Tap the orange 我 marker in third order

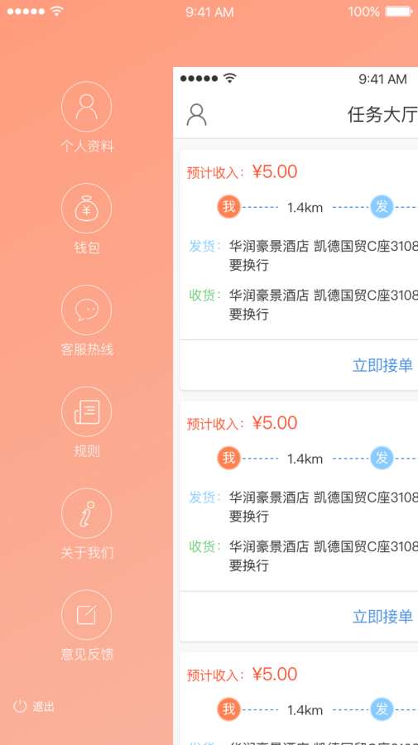pos(229,709)
